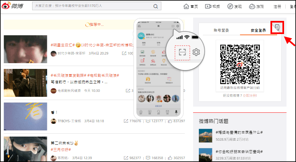
Task: Open 宋亚轩 post thumbnail image
Action: (26, 49)
